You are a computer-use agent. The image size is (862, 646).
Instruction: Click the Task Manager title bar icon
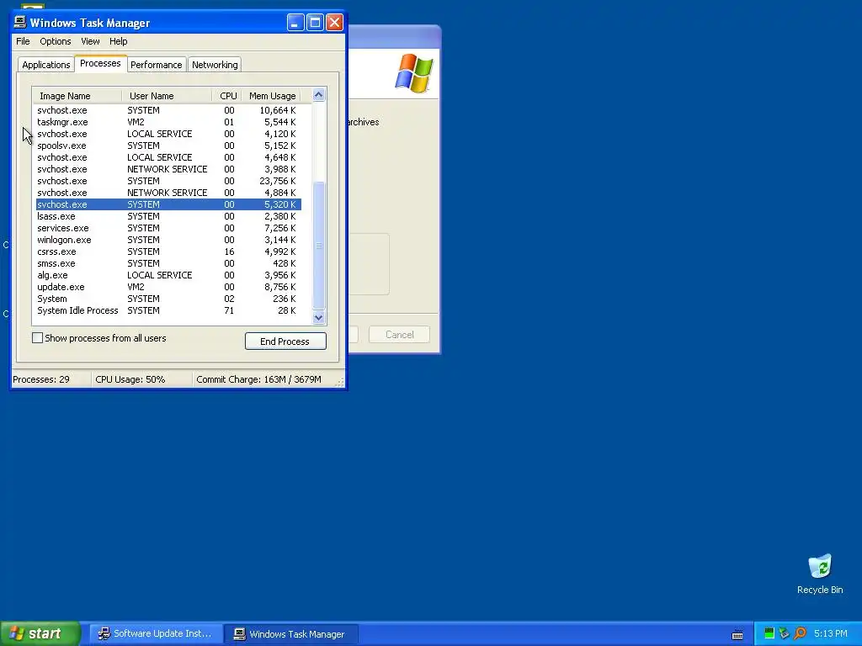(x=20, y=22)
